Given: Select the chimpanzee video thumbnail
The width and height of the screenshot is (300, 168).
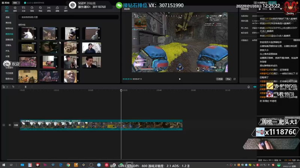Looking at the screenshot, I should pos(49,47).
